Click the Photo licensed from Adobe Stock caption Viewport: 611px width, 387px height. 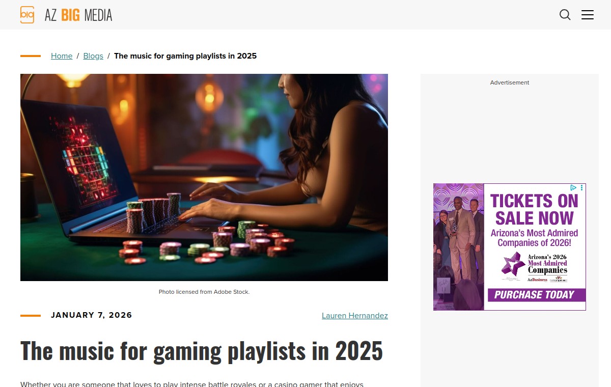204,292
